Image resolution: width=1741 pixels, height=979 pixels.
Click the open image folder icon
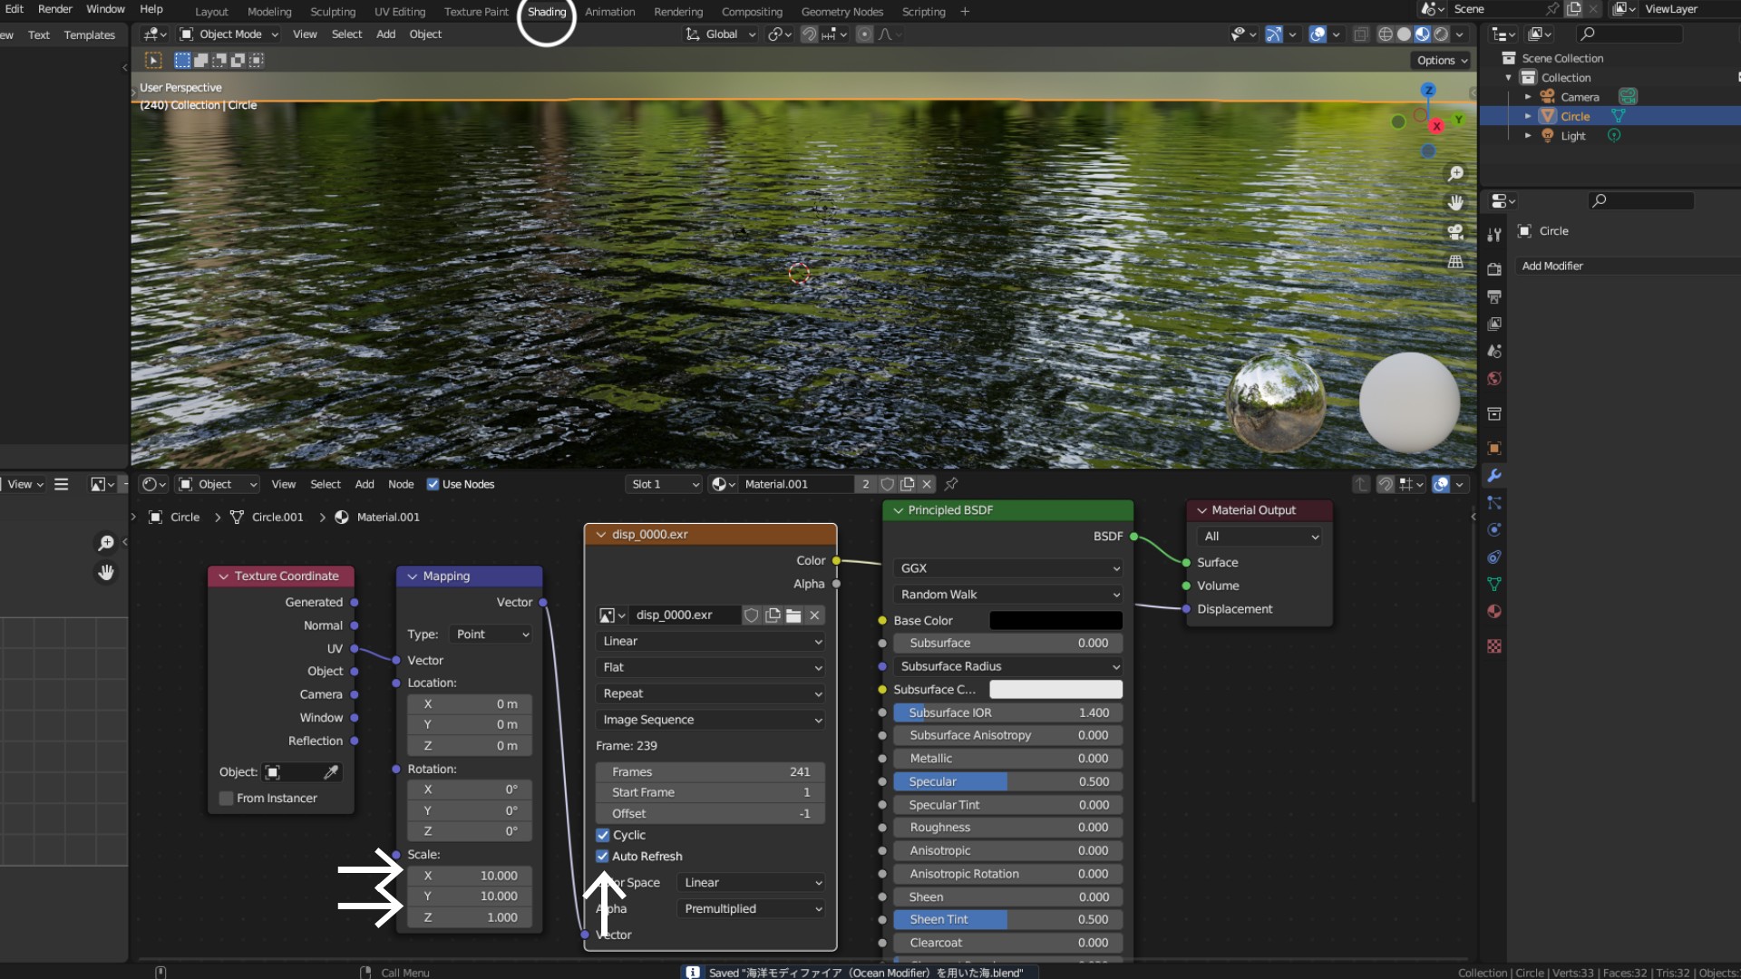pos(793,616)
